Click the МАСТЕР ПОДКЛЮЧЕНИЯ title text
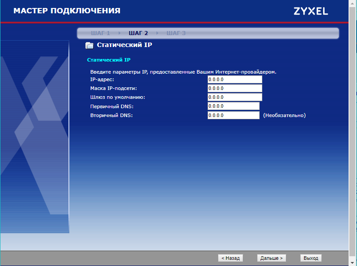 pyautogui.click(x=67, y=11)
